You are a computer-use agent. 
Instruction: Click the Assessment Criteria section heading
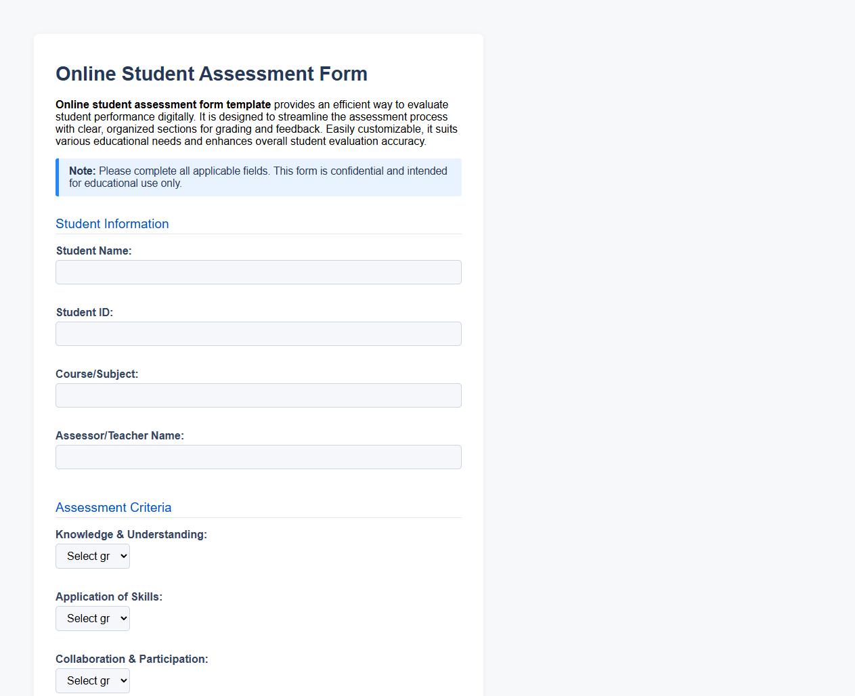(x=113, y=508)
